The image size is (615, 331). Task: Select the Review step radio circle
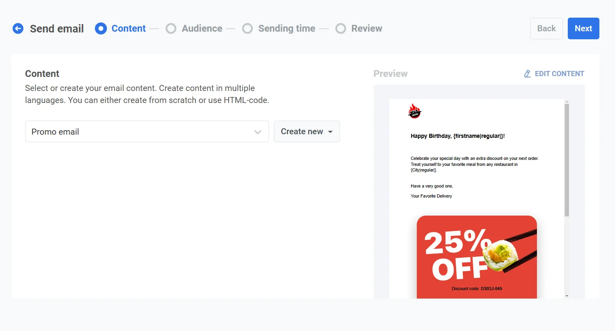tap(341, 28)
